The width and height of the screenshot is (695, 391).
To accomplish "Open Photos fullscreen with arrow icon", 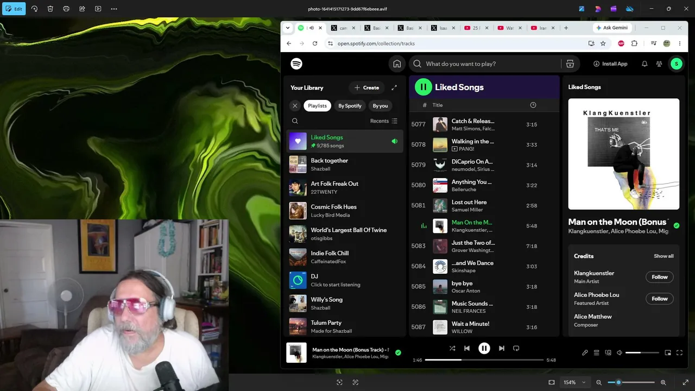I will click(685, 382).
